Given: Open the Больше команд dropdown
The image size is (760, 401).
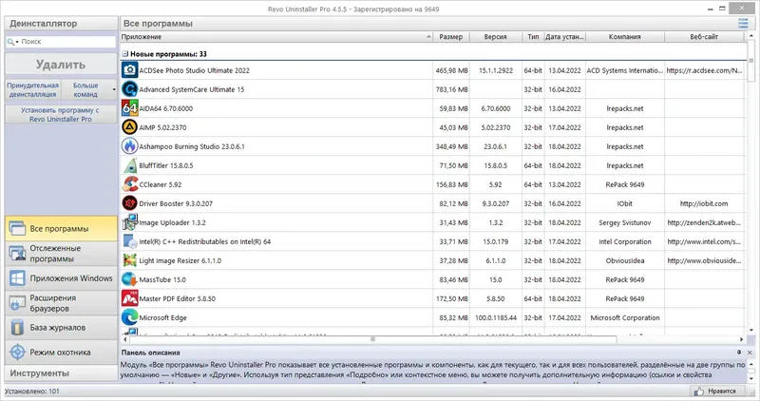Looking at the screenshot, I should pyautogui.click(x=89, y=89).
